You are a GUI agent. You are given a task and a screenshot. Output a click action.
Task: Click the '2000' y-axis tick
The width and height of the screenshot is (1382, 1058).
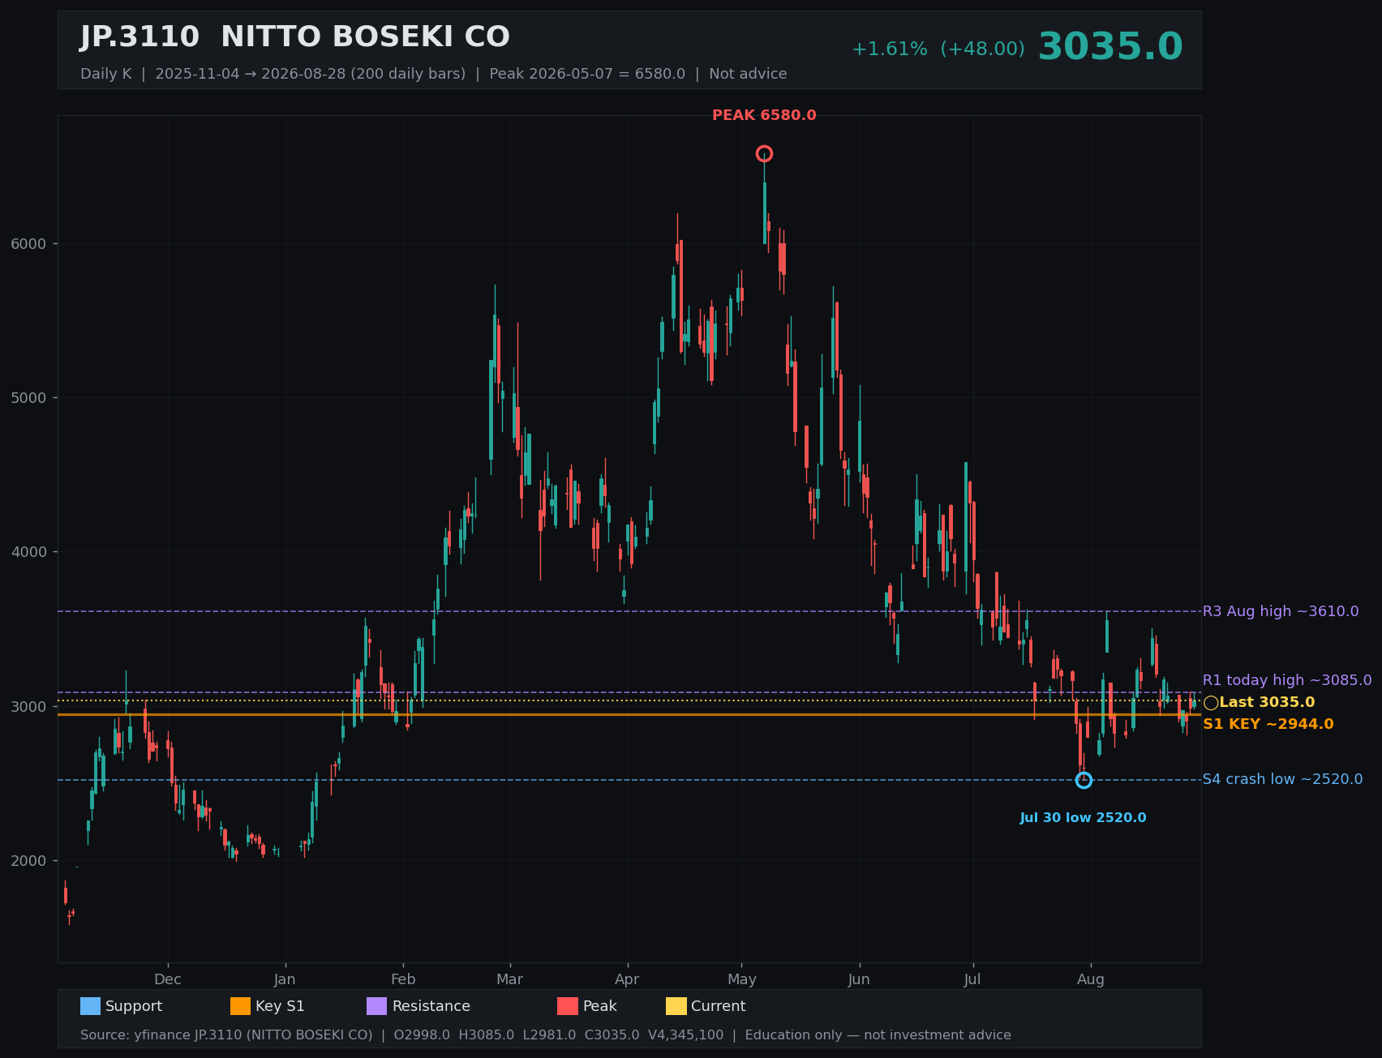click(x=28, y=861)
